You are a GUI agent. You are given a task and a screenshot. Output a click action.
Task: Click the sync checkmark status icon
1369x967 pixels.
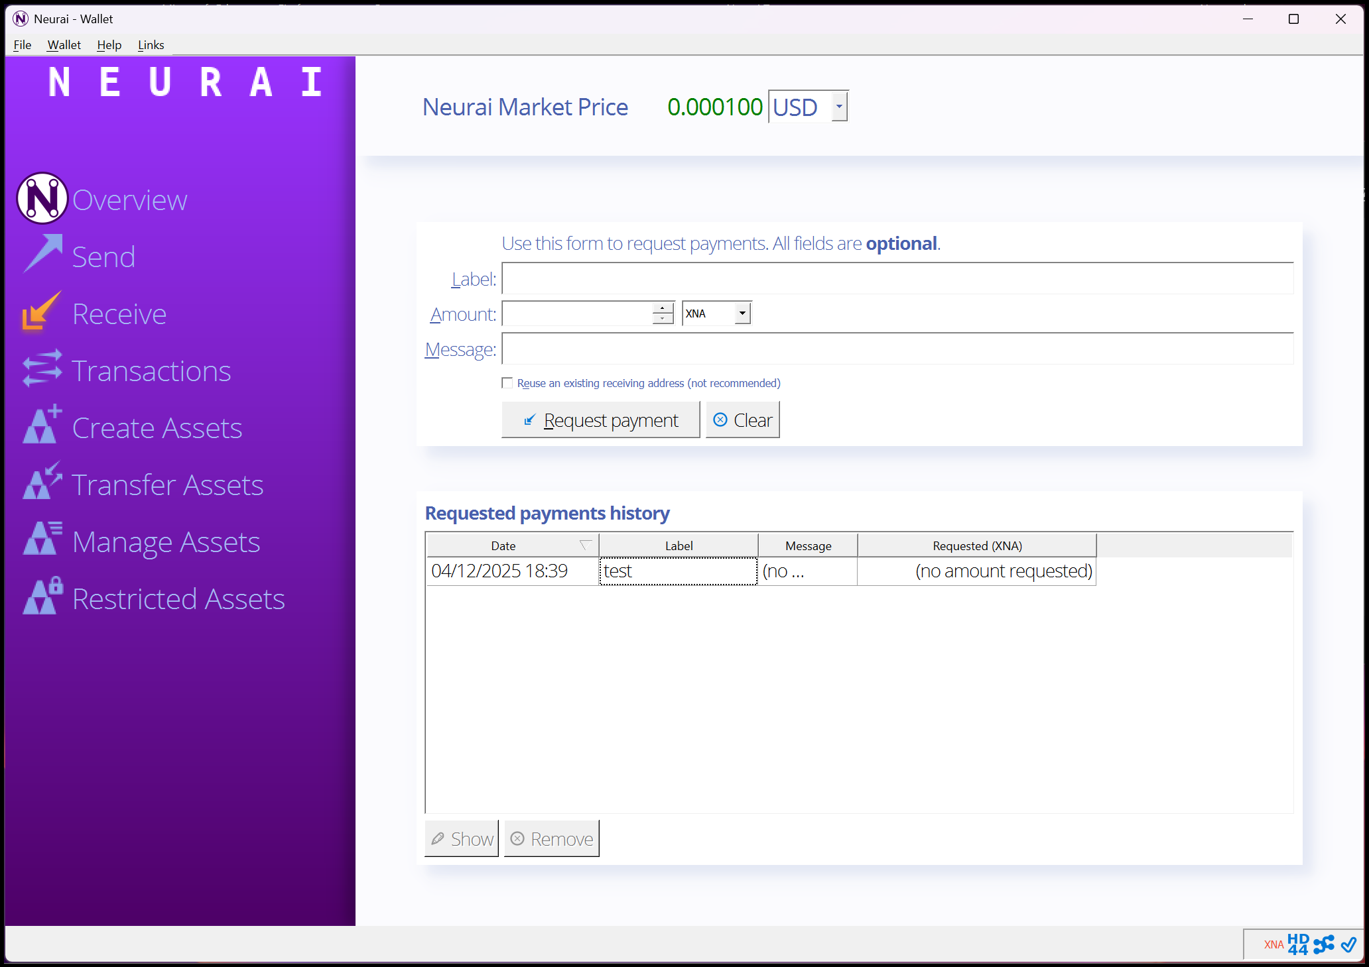(x=1348, y=944)
